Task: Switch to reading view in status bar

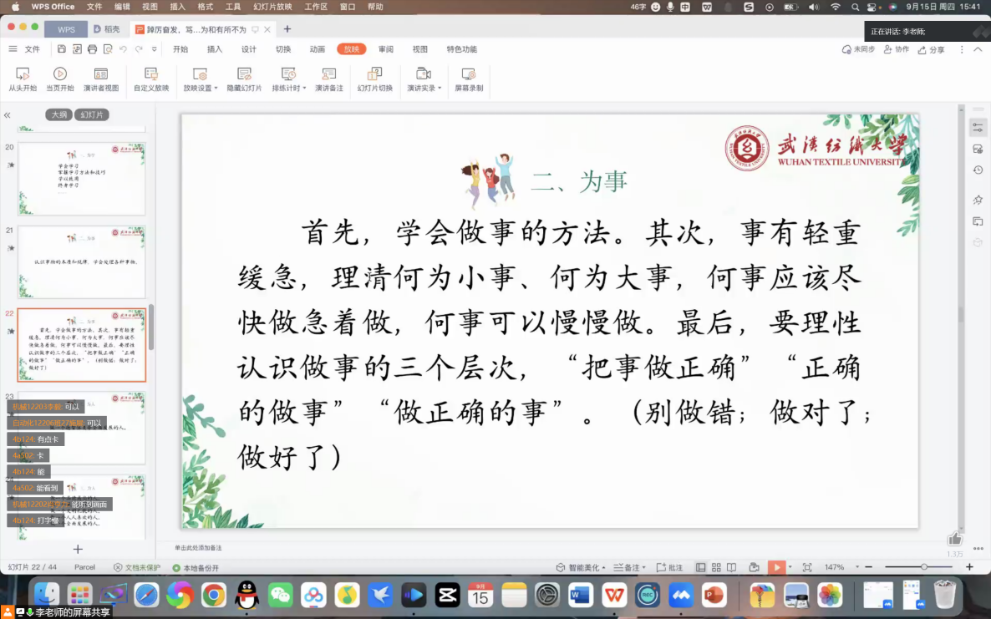Action: tap(730, 567)
